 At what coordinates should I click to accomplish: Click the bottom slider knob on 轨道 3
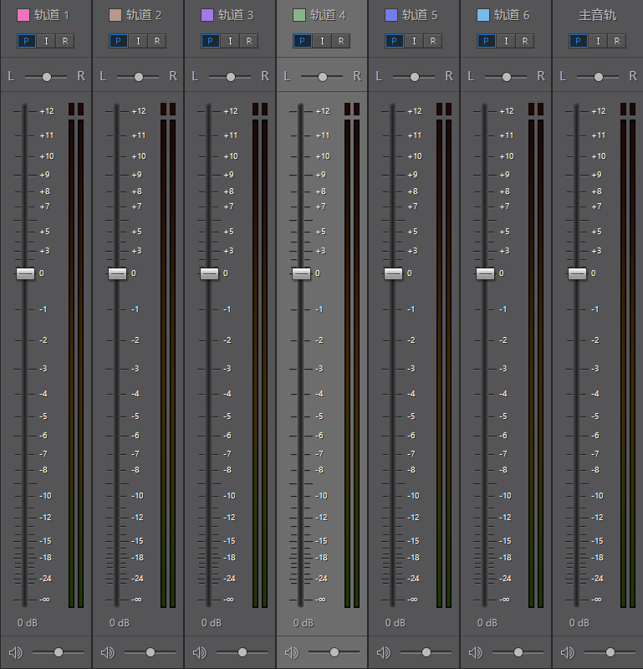(242, 652)
